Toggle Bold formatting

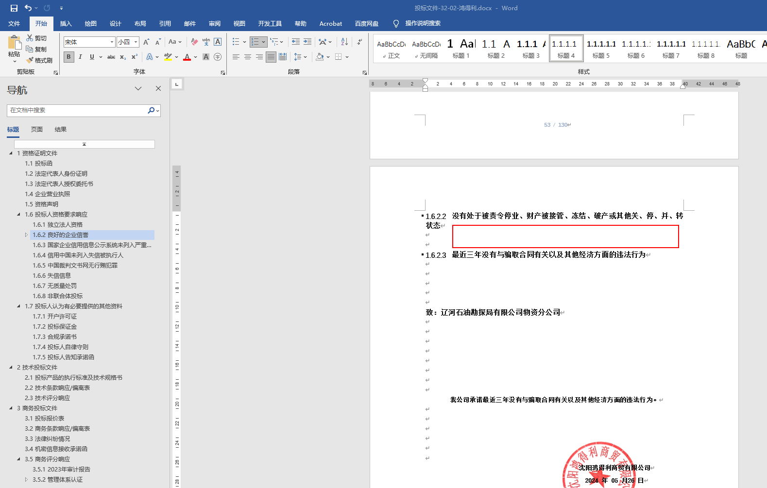(x=68, y=57)
